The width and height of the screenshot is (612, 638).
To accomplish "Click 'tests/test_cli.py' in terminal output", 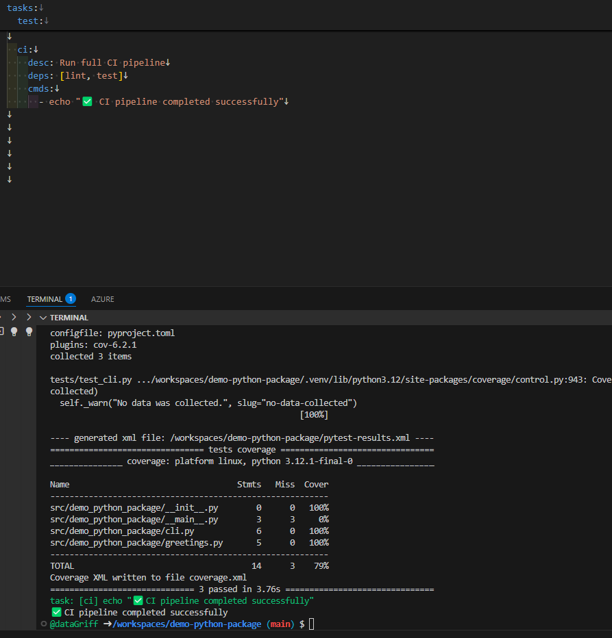I will tap(91, 380).
